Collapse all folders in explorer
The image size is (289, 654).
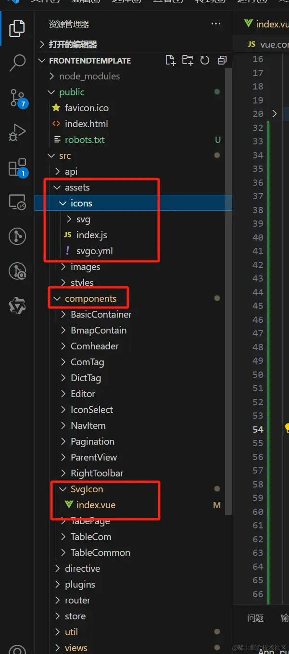coord(222,60)
